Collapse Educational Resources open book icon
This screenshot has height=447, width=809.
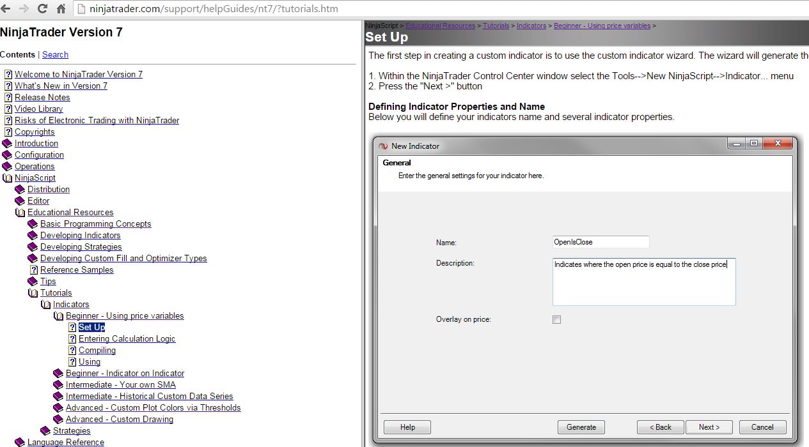(x=20, y=212)
